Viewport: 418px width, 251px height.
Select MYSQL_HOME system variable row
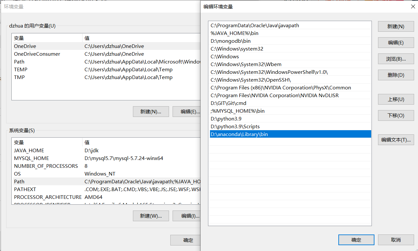click(x=106, y=158)
